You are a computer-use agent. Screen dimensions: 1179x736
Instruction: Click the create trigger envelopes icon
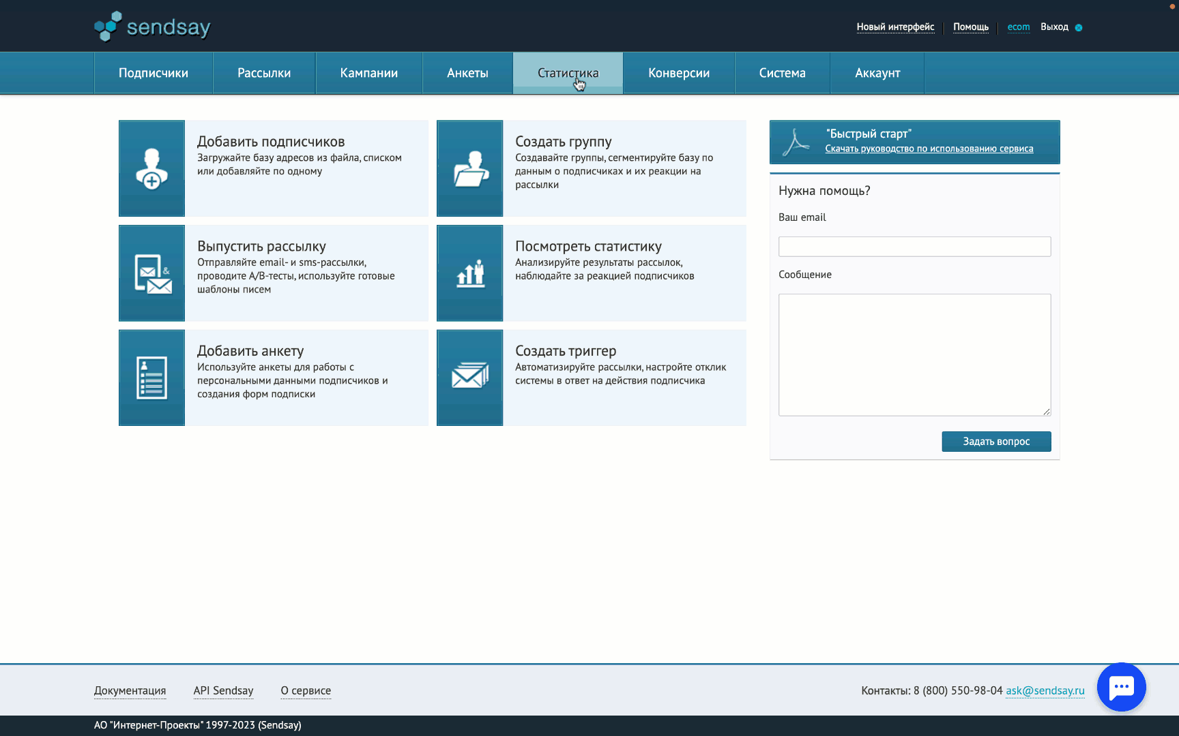(470, 375)
